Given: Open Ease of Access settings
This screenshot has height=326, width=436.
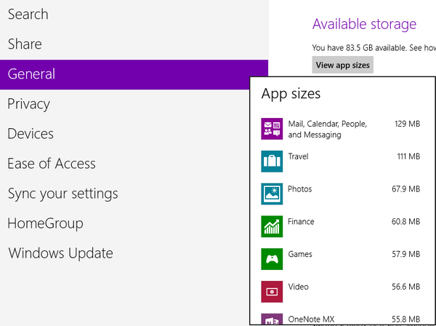Looking at the screenshot, I should tap(124, 164).
